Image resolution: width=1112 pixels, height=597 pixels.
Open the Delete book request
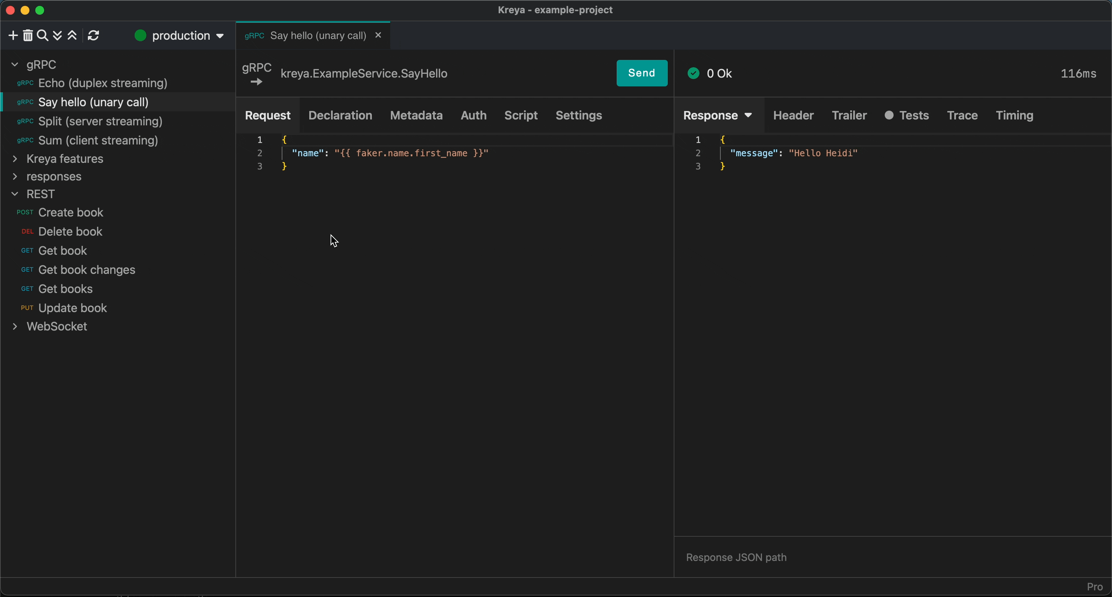(x=70, y=231)
